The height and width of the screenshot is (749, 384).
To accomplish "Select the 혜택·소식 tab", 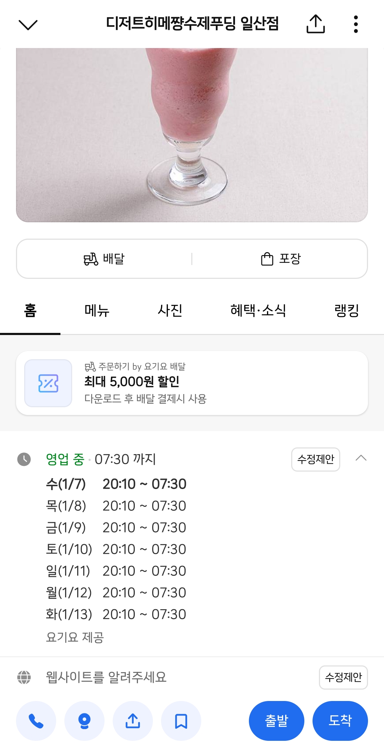I will click(x=258, y=310).
